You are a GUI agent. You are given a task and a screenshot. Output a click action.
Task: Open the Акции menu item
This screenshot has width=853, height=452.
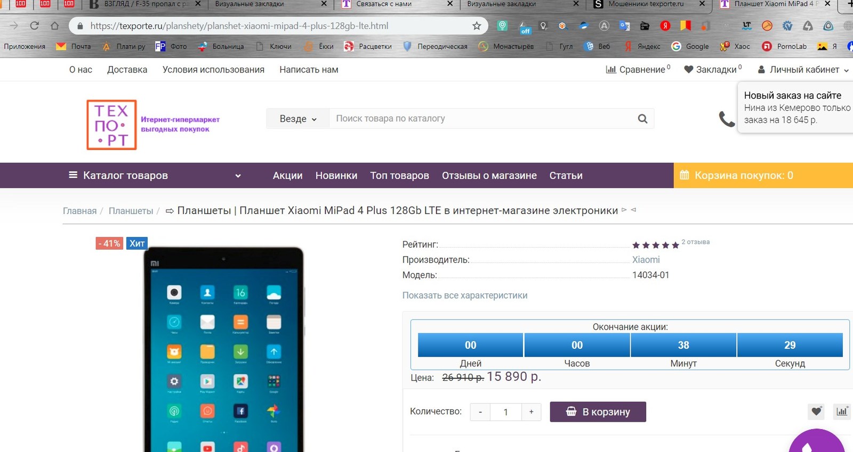click(287, 175)
